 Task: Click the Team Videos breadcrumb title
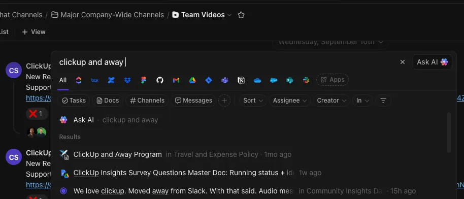[203, 15]
